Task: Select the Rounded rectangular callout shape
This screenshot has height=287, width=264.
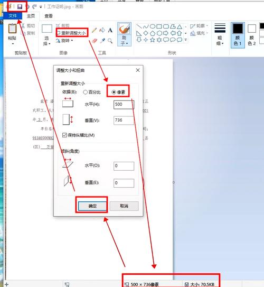Action: [166, 40]
